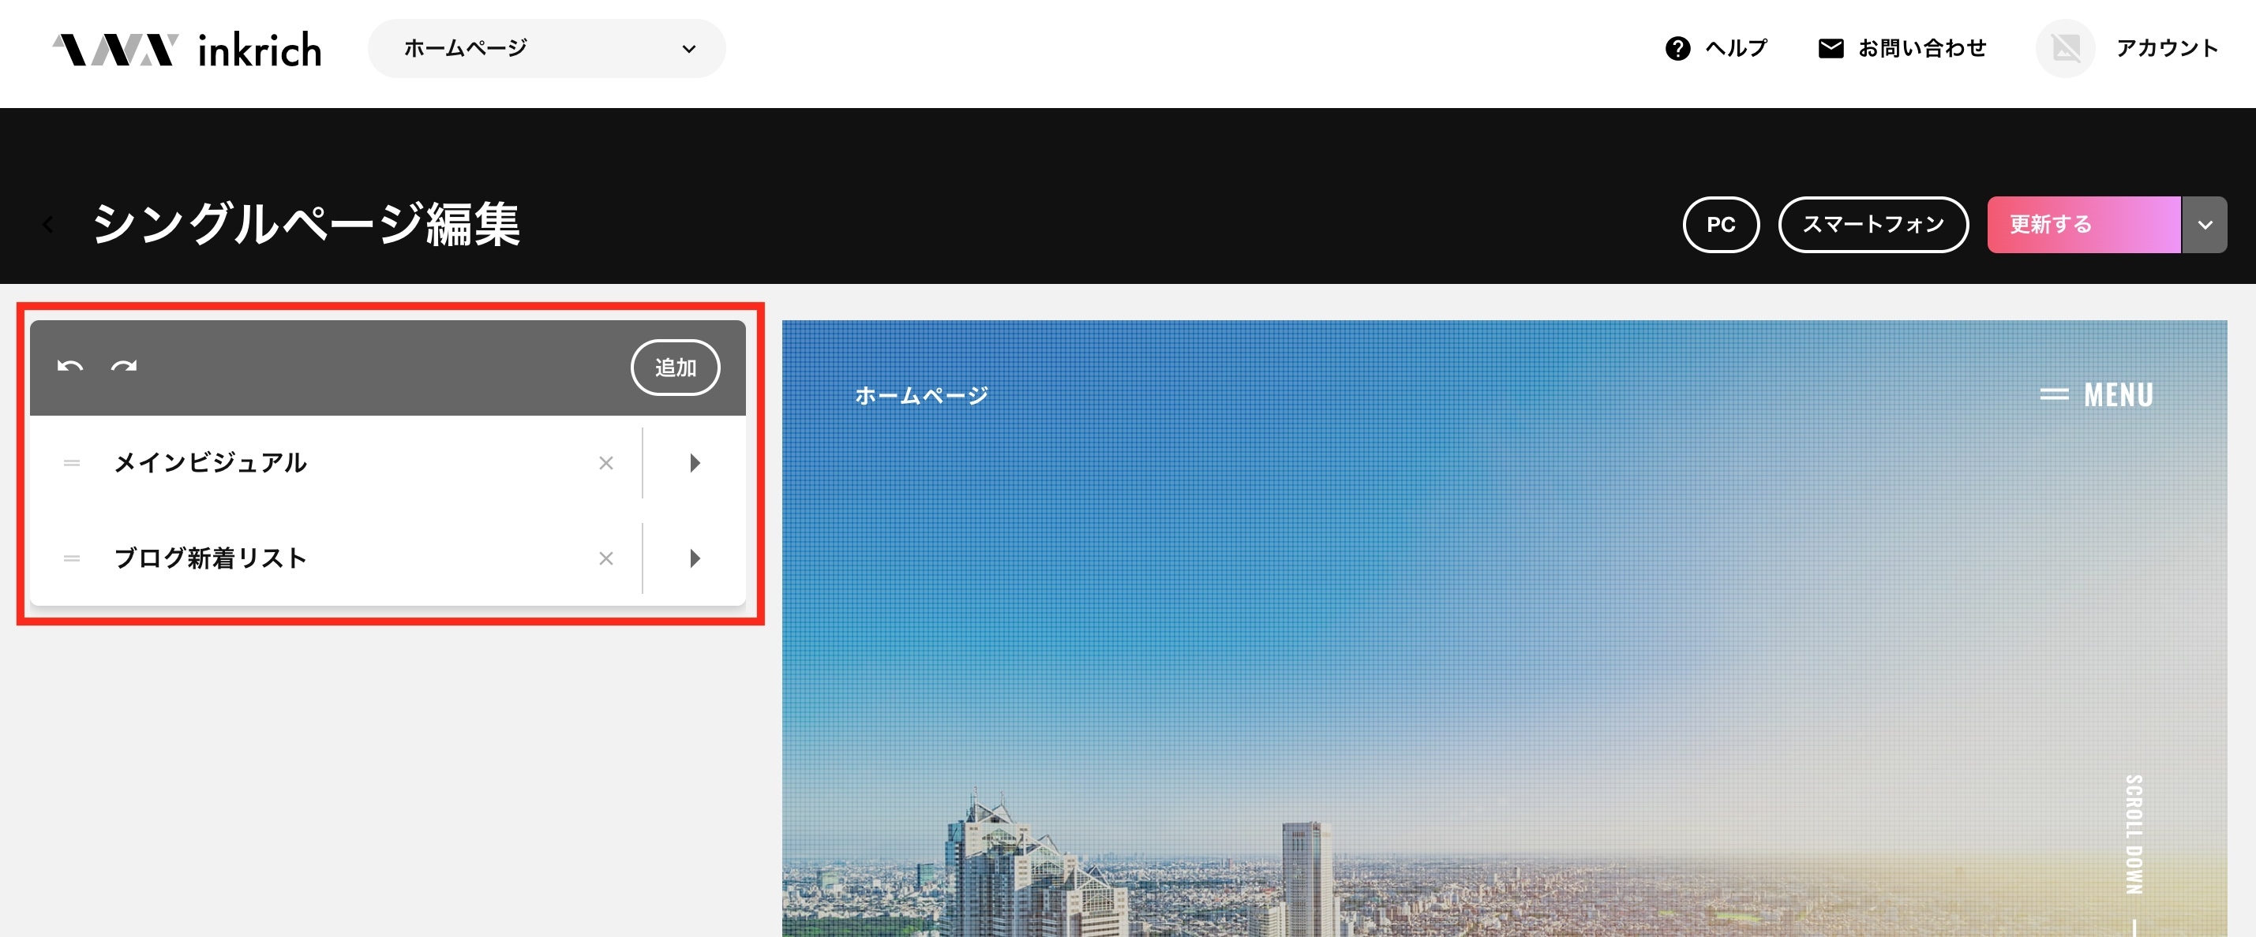Switch preview to スマートフォン
The image size is (2256, 937).
[x=1873, y=225]
